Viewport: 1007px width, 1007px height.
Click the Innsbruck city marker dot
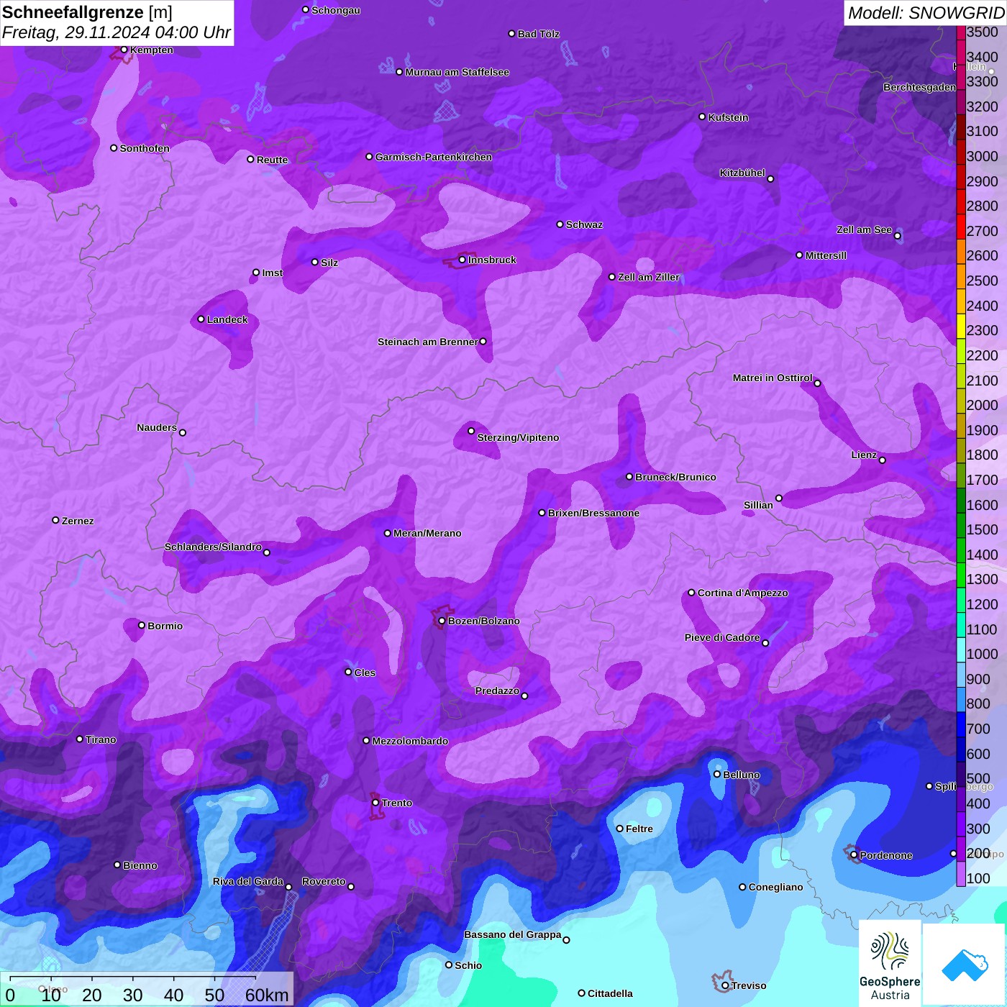tap(462, 260)
